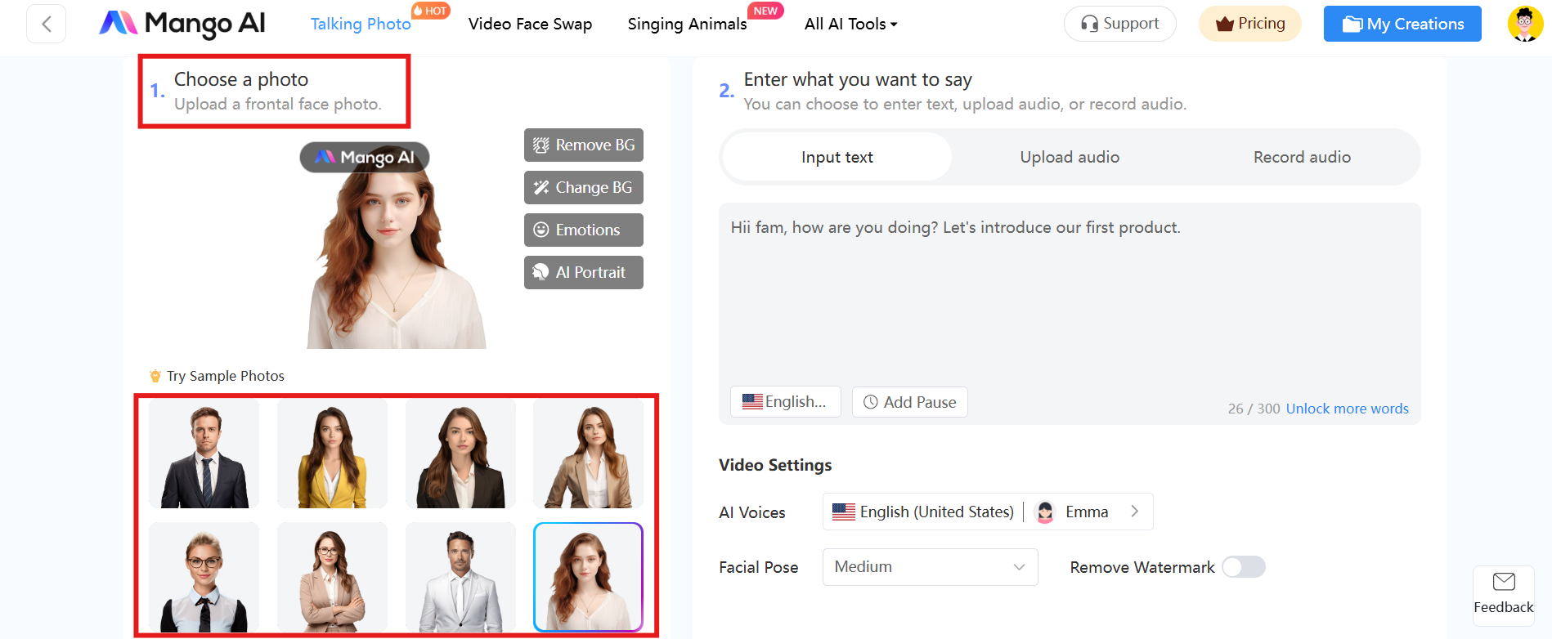This screenshot has width=1552, height=639.
Task: Click the Support button
Action: 1120,24
